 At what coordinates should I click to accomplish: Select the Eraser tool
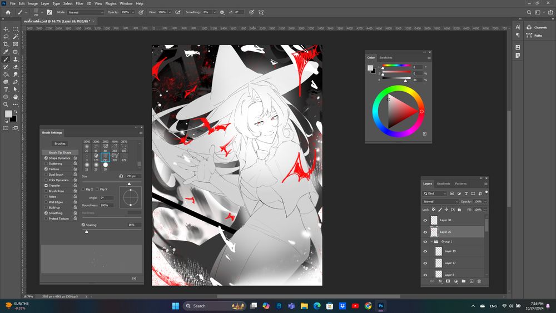15,67
